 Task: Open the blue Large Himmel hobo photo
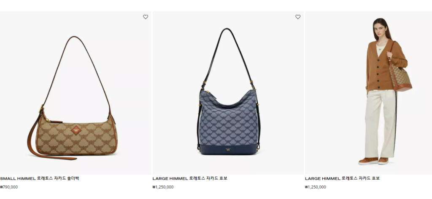(228, 93)
